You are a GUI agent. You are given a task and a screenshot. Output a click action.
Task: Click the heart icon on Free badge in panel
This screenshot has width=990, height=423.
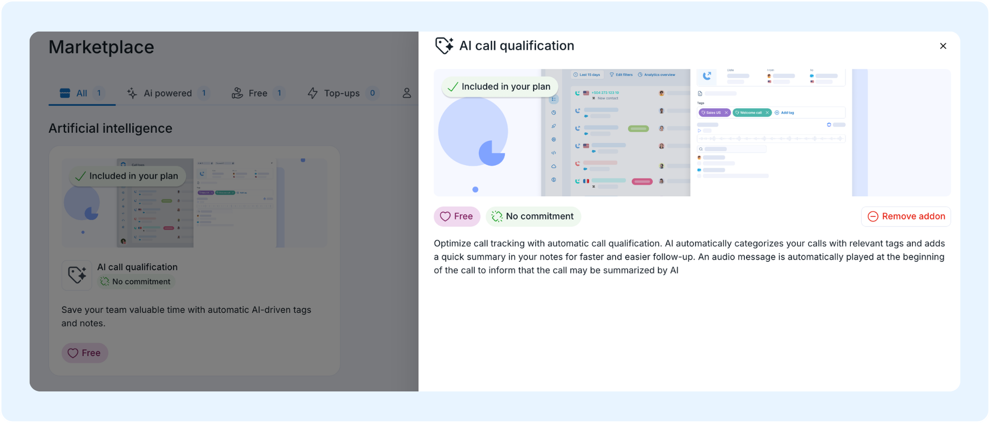[x=445, y=217]
